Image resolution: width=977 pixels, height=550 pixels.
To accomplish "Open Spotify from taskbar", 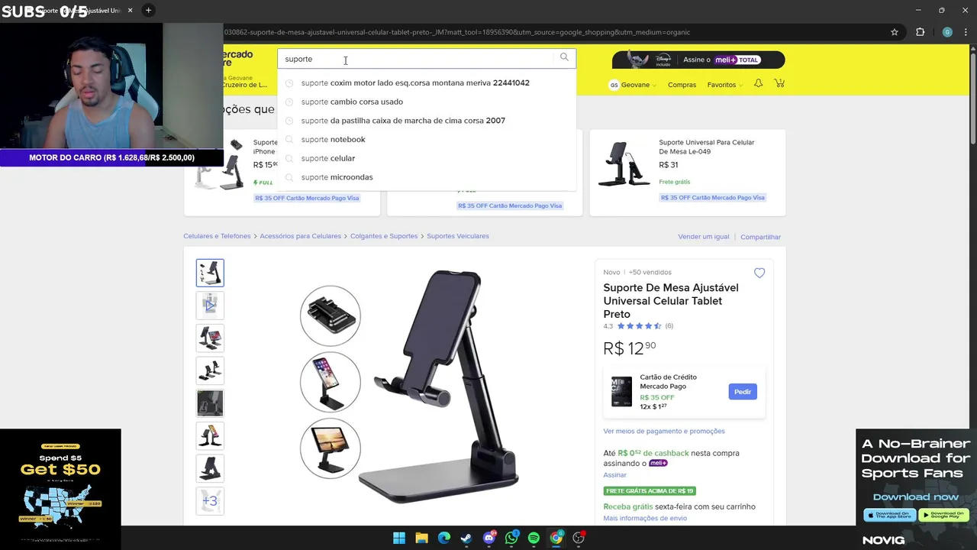I will (x=534, y=538).
